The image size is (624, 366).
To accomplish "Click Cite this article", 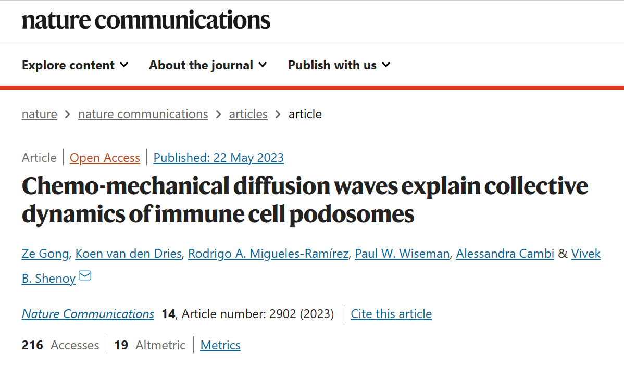I will coord(391,314).
